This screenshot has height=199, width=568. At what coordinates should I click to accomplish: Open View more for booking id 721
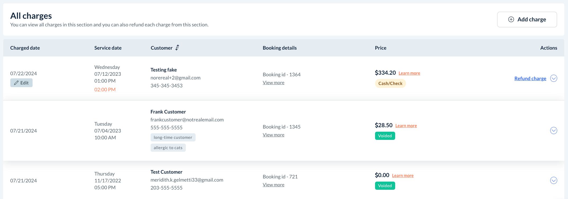click(x=273, y=185)
